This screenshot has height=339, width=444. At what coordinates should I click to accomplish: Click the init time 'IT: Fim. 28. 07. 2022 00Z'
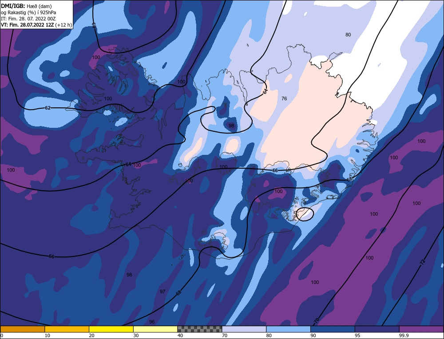point(28,19)
